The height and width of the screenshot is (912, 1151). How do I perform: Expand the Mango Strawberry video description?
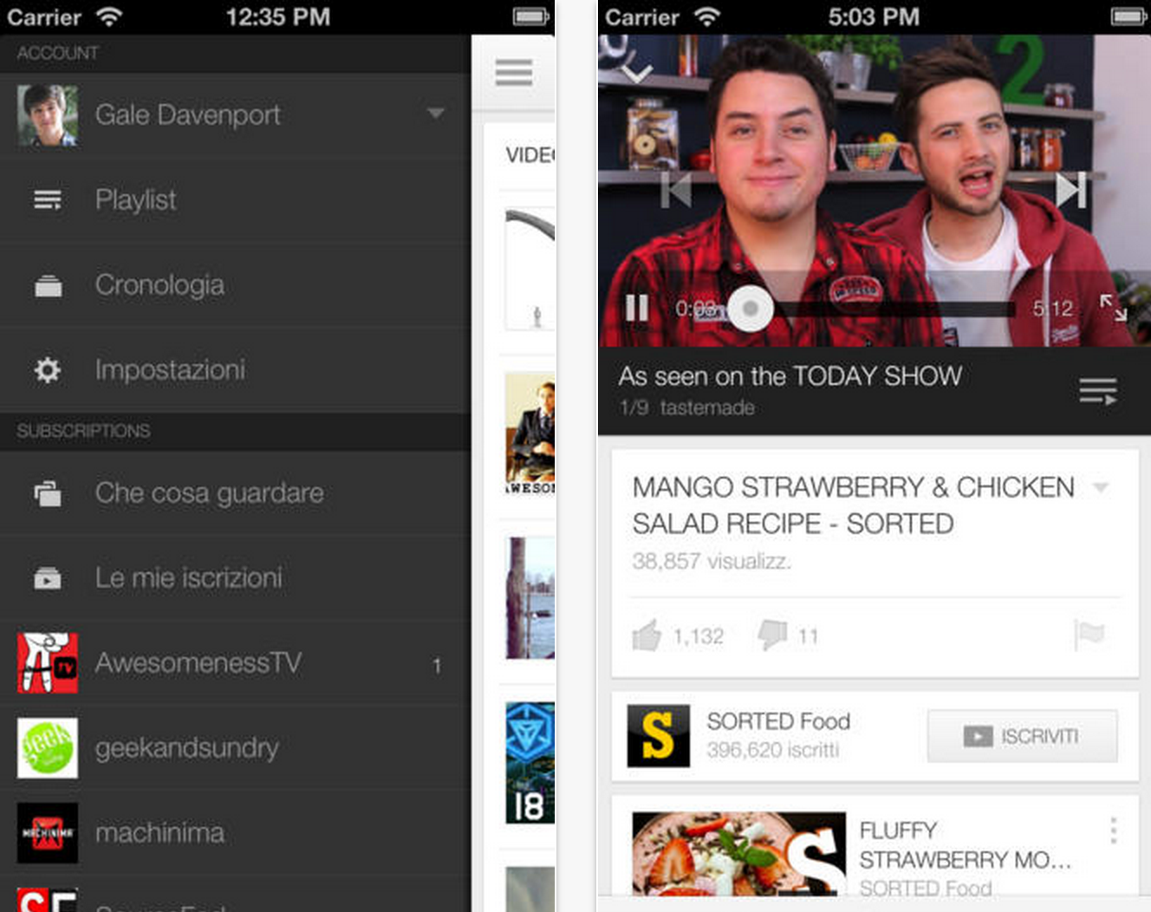coord(1101,487)
